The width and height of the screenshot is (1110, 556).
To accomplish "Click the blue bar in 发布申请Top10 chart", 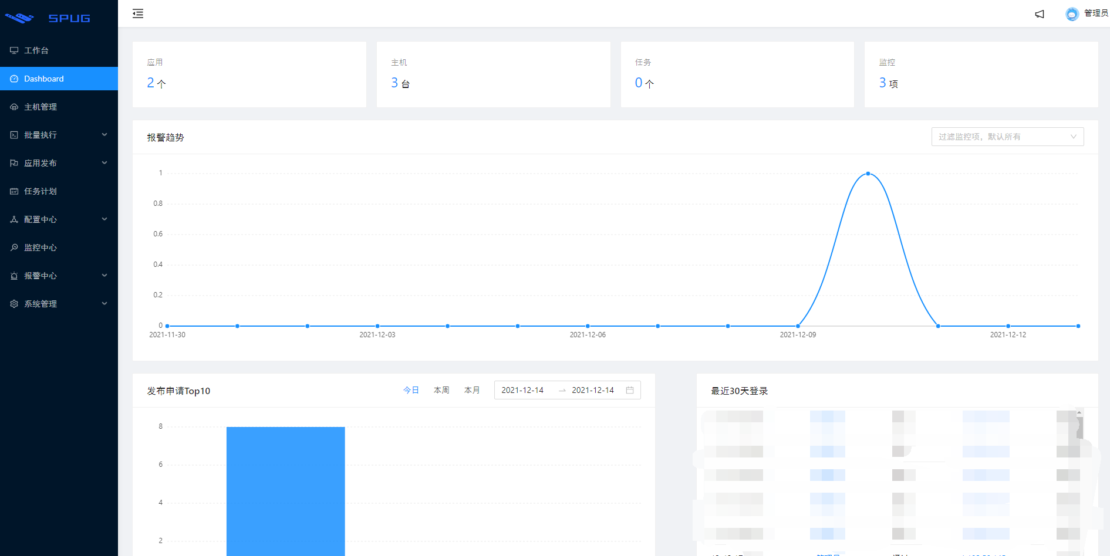I will [x=286, y=491].
